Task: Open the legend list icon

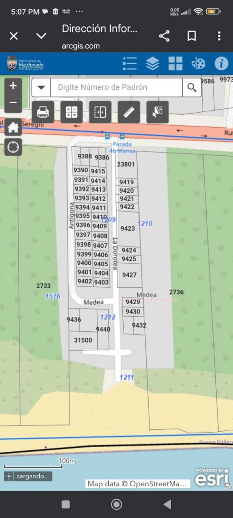Action: pos(130,63)
